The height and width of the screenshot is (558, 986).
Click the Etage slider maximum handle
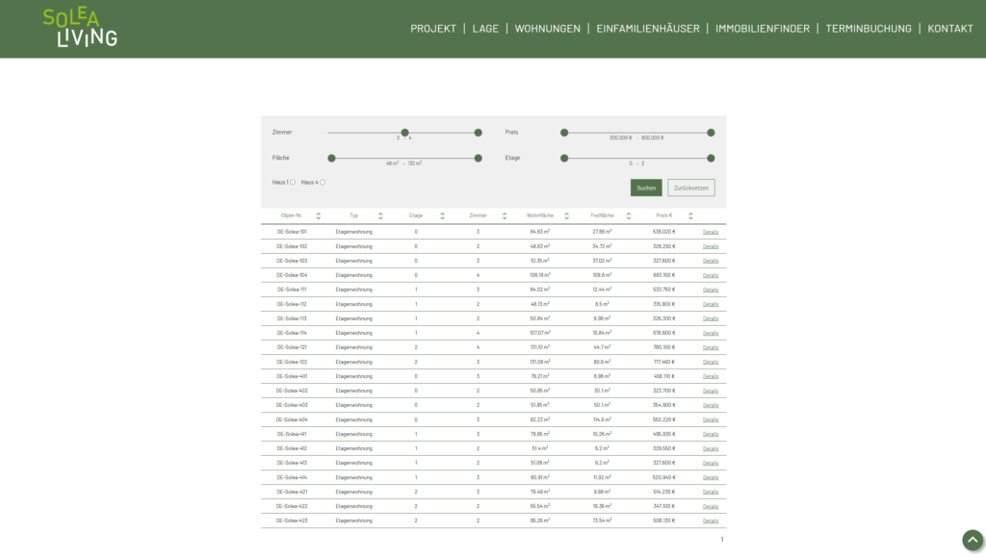711,159
